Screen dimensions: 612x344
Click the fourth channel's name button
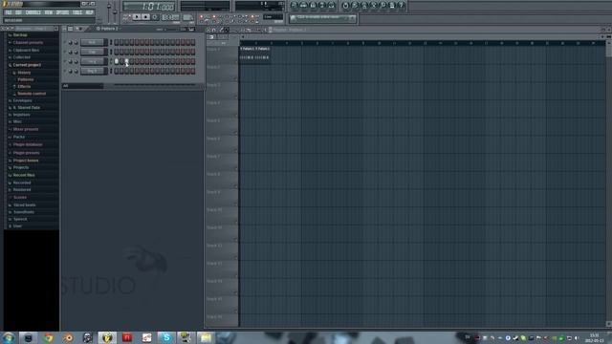point(92,71)
